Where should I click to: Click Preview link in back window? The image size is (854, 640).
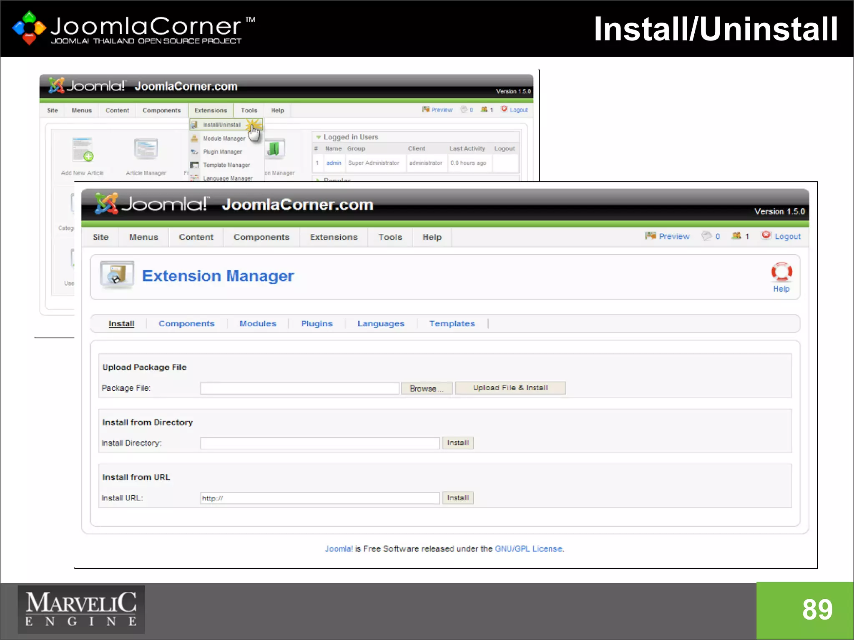[442, 110]
